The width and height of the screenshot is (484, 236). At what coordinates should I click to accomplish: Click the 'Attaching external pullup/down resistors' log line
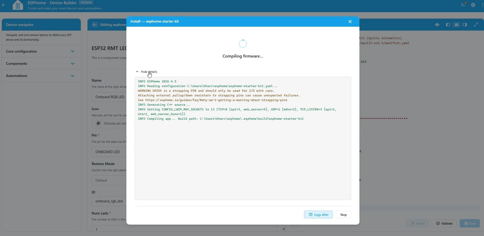[x=219, y=95]
